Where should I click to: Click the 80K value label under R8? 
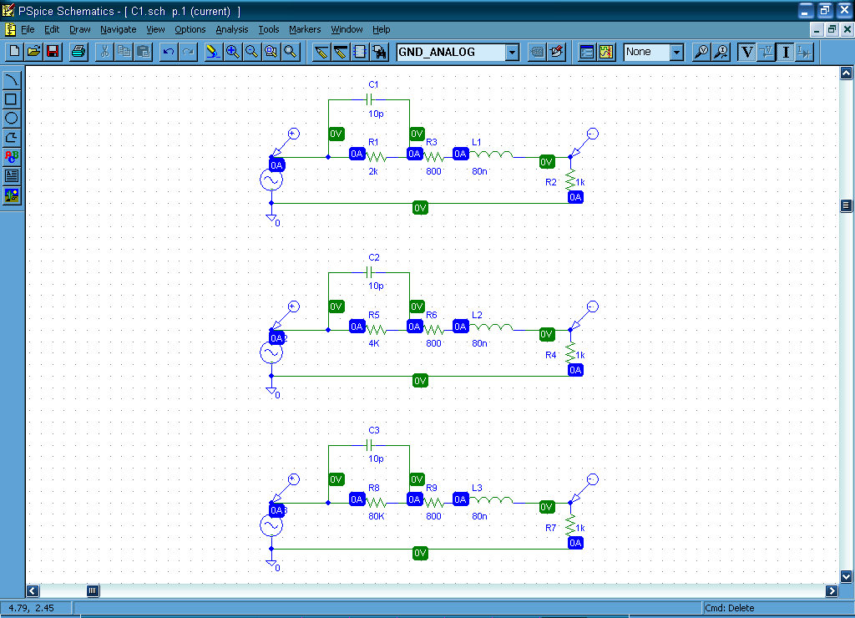[x=377, y=517]
